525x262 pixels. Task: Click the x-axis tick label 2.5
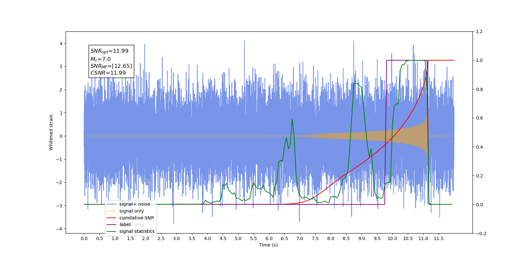coord(161,238)
